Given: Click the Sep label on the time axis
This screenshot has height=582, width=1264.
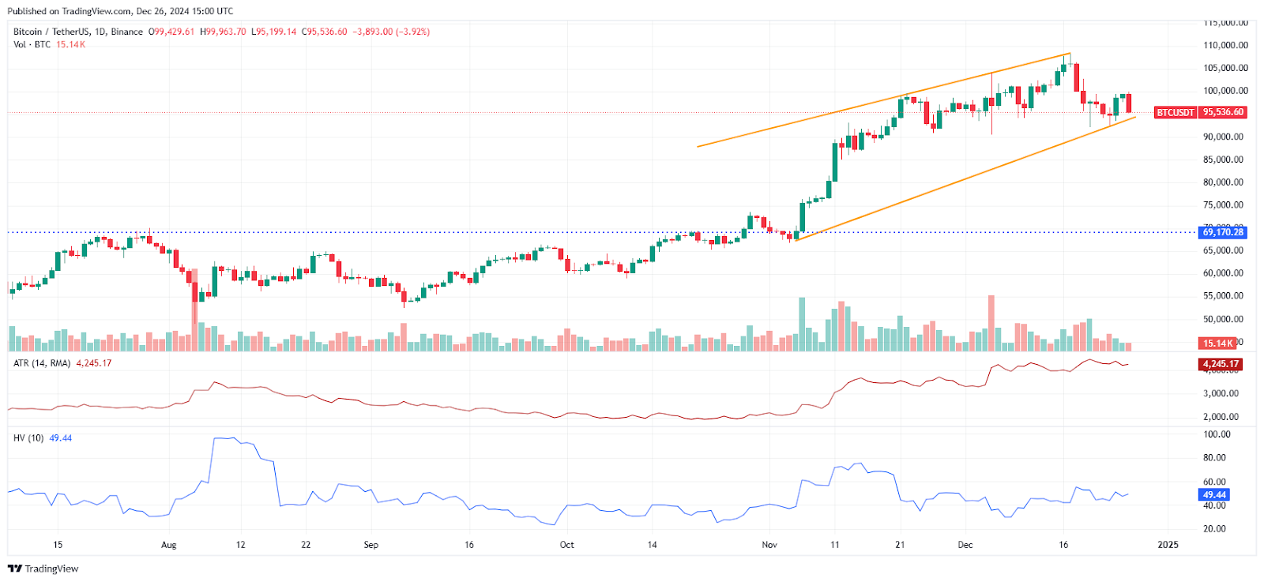Looking at the screenshot, I should coord(371,545).
